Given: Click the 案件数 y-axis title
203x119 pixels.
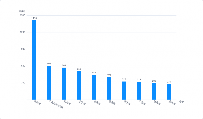Looking at the screenshot, I should (x=22, y=11).
